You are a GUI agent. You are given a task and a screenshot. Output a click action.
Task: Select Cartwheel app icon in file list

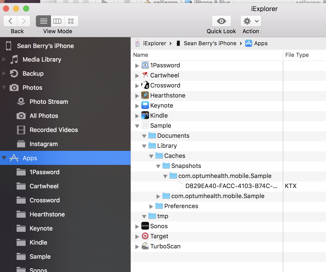(145, 75)
